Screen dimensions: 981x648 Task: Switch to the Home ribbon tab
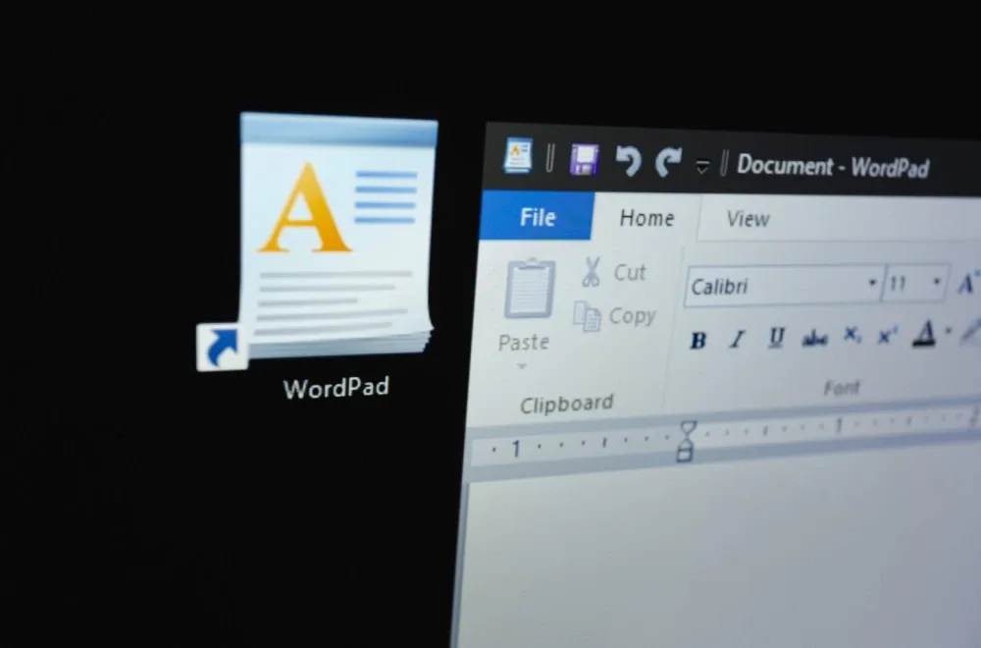tap(646, 218)
